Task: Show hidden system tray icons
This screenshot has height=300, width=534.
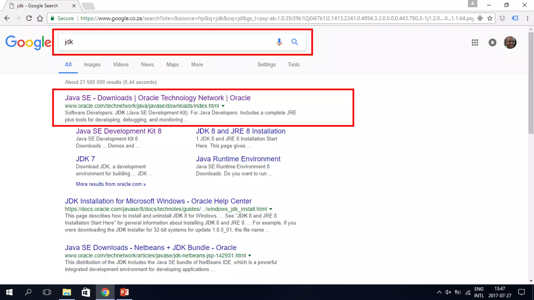Action: 439,292
